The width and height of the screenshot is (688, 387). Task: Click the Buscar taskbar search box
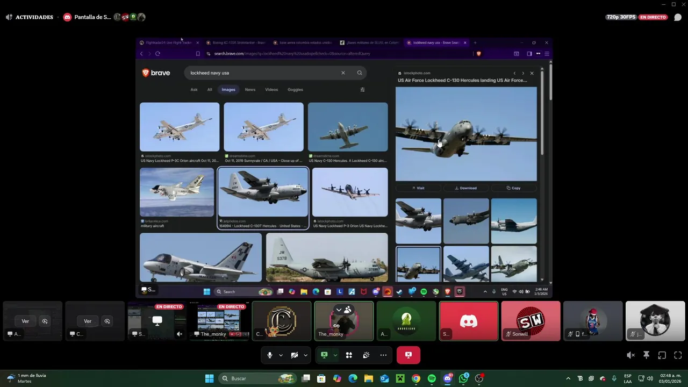(x=258, y=378)
